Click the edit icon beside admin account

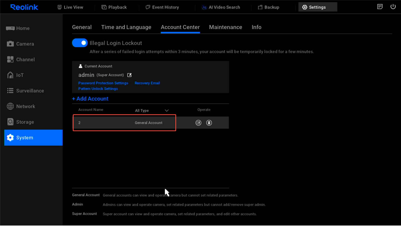tap(129, 75)
